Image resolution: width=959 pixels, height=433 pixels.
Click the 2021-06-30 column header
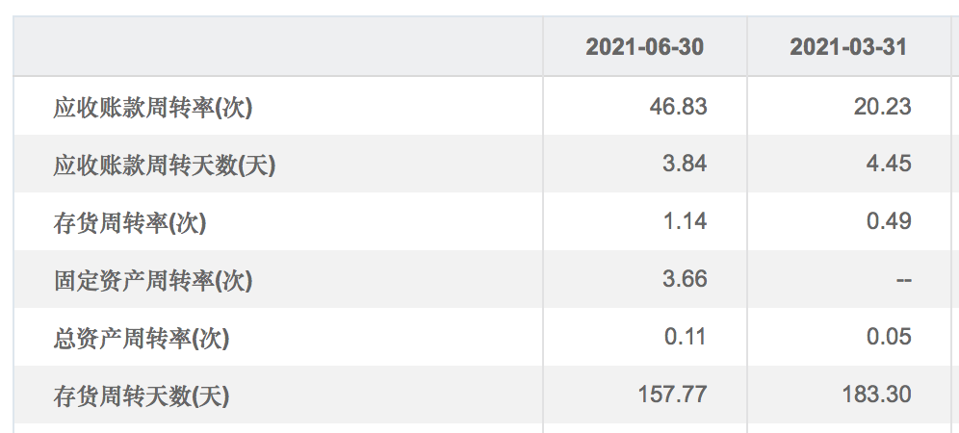[x=644, y=47]
